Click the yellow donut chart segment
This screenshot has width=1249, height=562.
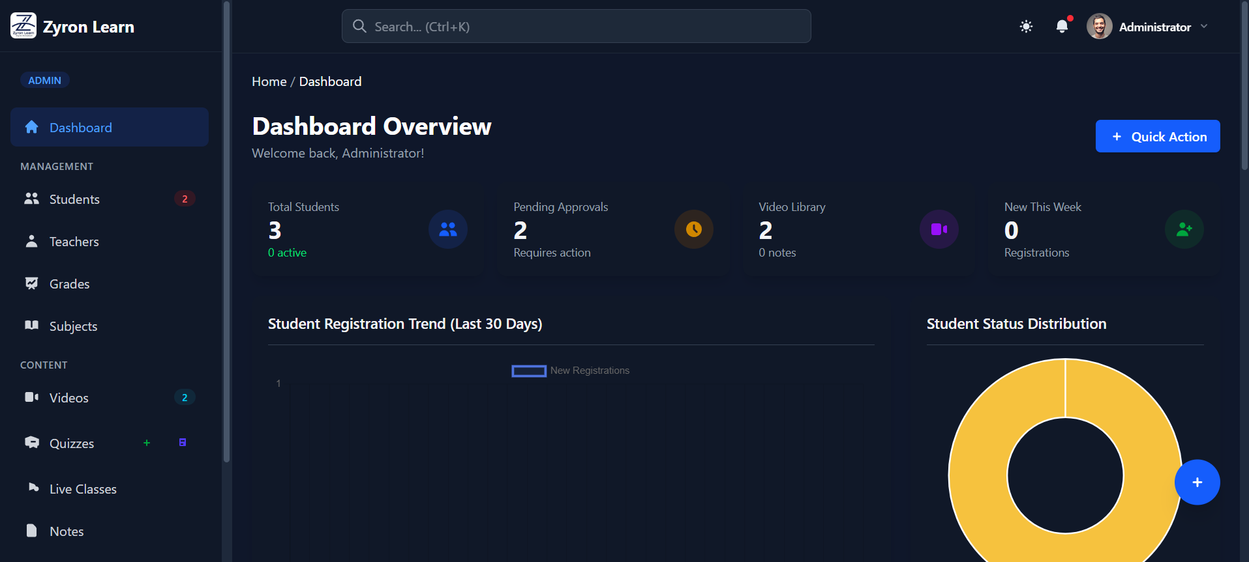(978, 475)
